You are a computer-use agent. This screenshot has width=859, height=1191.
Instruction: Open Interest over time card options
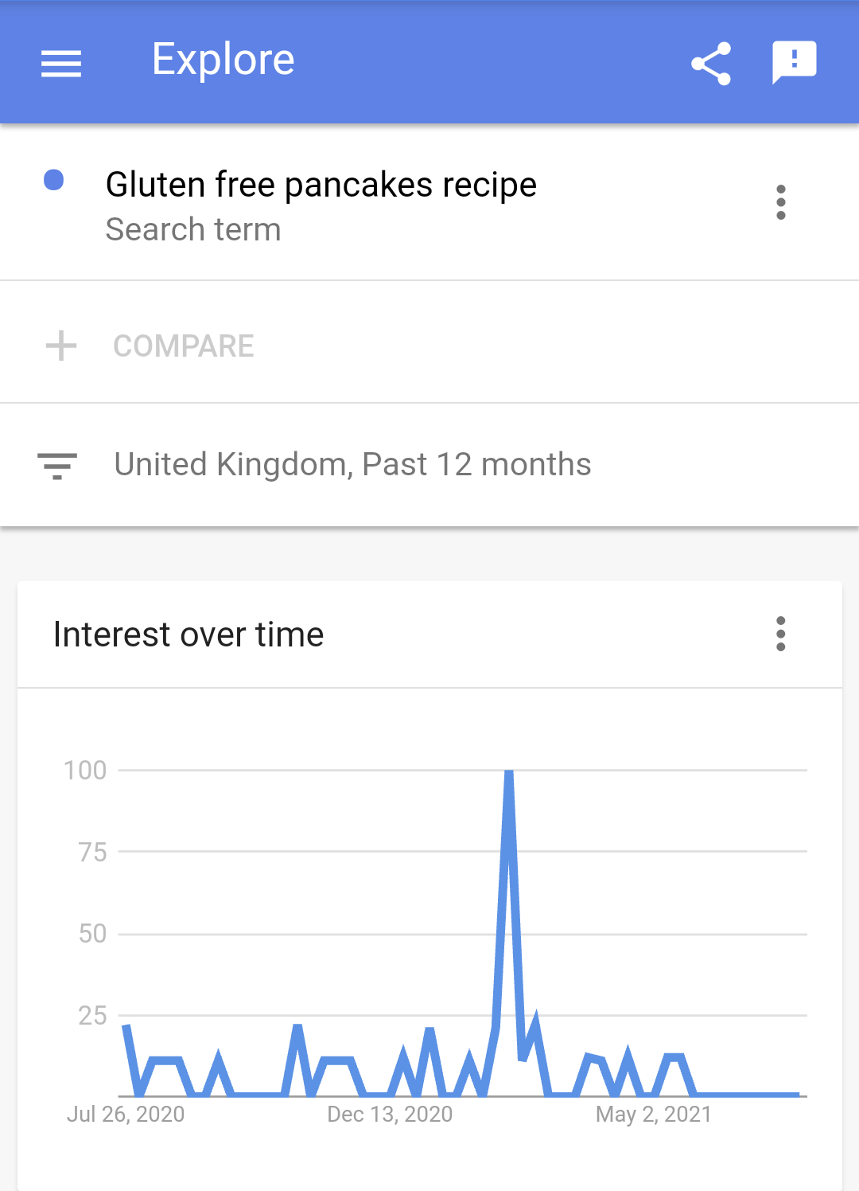pyautogui.click(x=781, y=634)
